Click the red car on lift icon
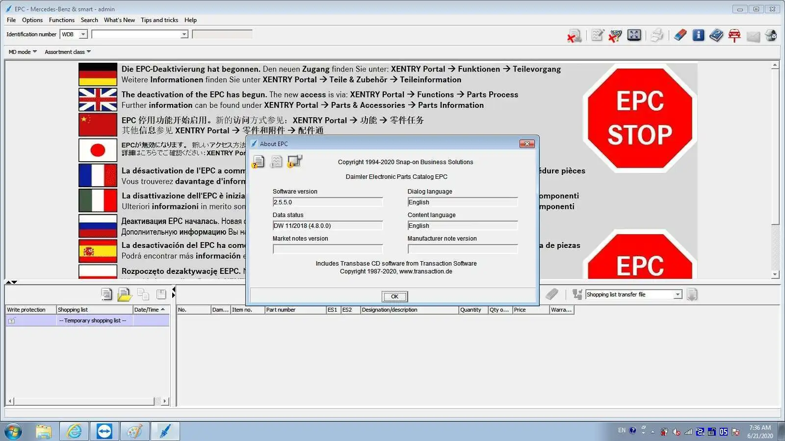This screenshot has width=785, height=441. [x=734, y=36]
